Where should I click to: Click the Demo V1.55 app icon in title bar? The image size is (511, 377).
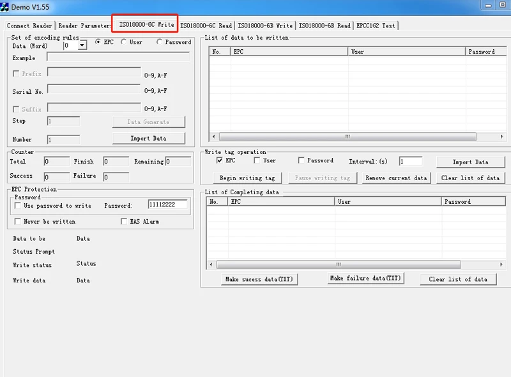coord(4,7)
